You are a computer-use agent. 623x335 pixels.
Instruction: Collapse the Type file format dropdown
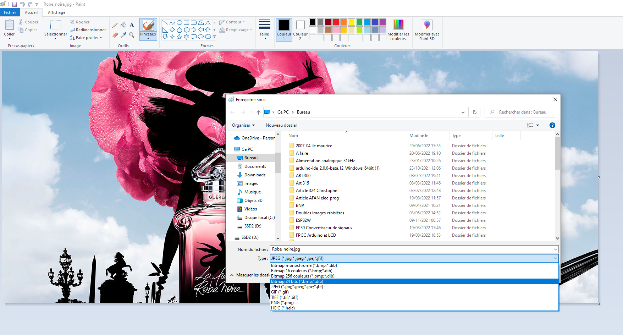click(555, 258)
